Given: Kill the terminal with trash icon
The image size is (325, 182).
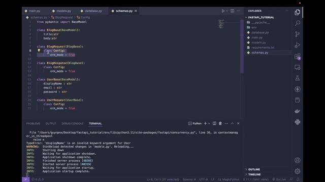Looking at the screenshot, I should (x=220, y=123).
